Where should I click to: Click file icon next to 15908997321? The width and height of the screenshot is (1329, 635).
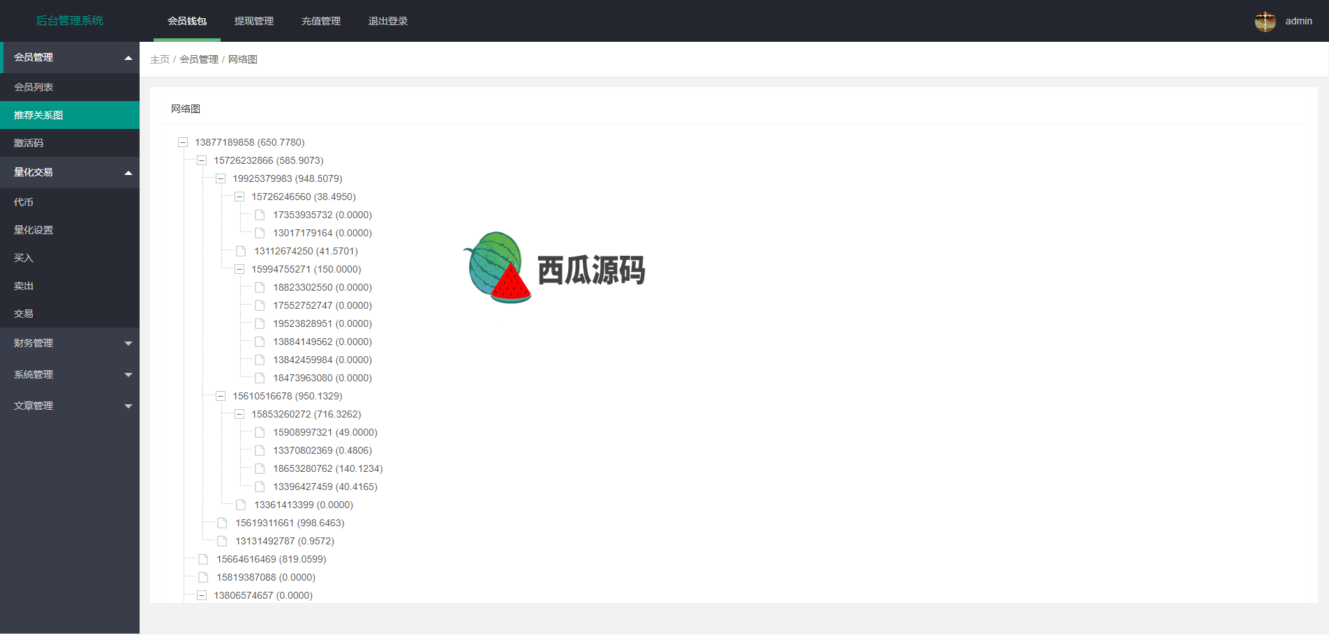[260, 432]
